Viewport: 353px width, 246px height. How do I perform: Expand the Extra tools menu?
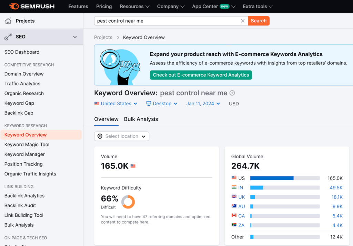click(258, 7)
